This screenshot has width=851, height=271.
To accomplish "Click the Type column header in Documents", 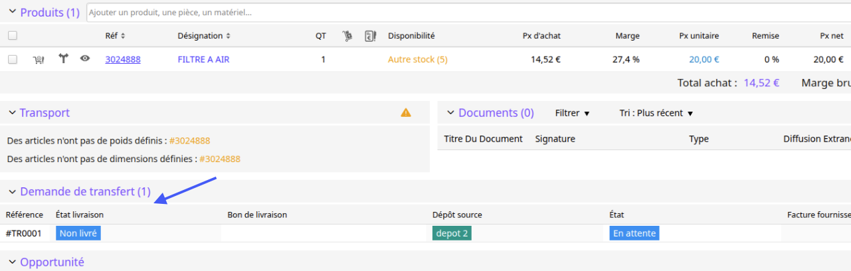I will click(699, 139).
